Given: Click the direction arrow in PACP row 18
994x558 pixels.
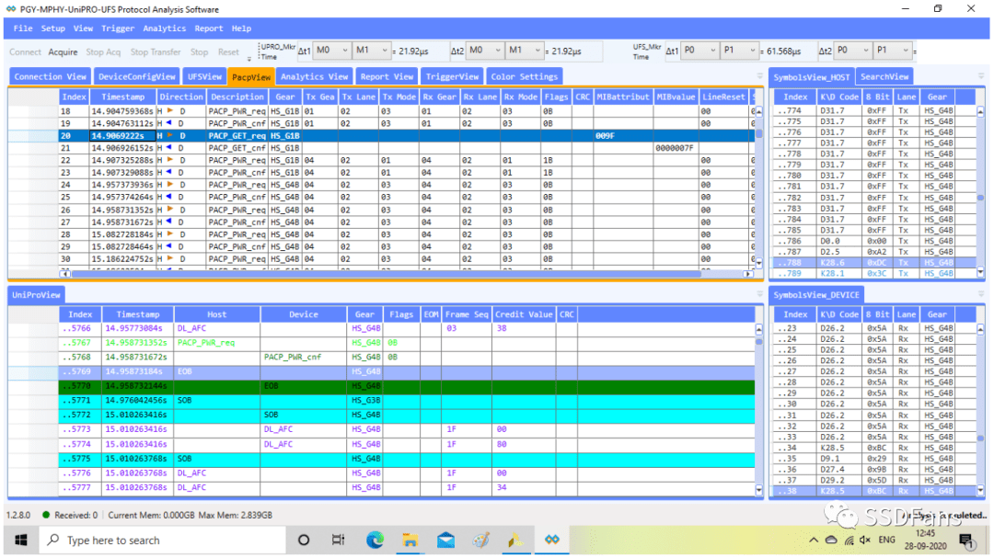Looking at the screenshot, I should coord(170,111).
